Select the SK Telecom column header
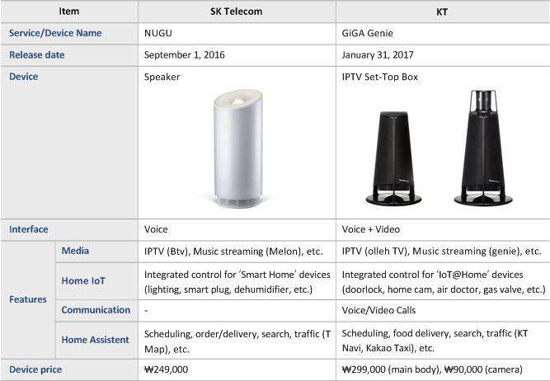 [x=237, y=12]
